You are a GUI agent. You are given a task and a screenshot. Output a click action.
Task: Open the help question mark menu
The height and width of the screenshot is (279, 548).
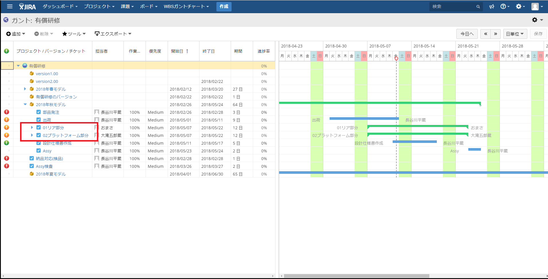coord(505,6)
